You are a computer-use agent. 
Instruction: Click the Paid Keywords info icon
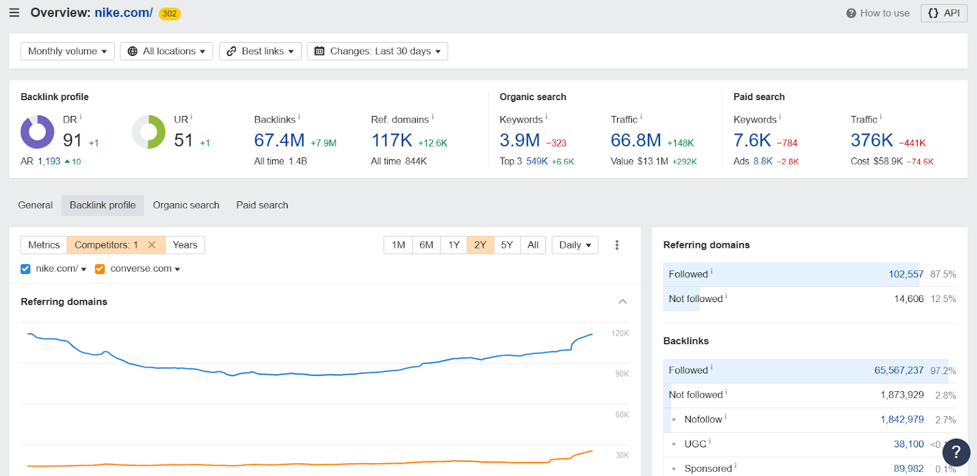pos(780,117)
